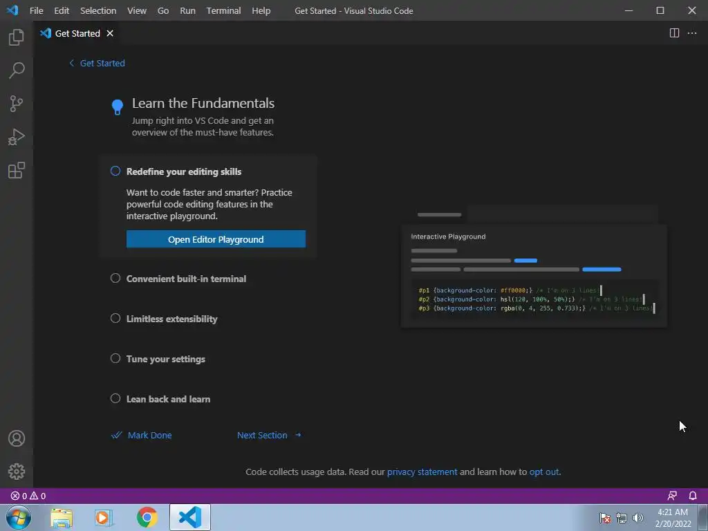Viewport: 708px width, 531px height.
Task: Open the Edit menu
Action: point(62,10)
